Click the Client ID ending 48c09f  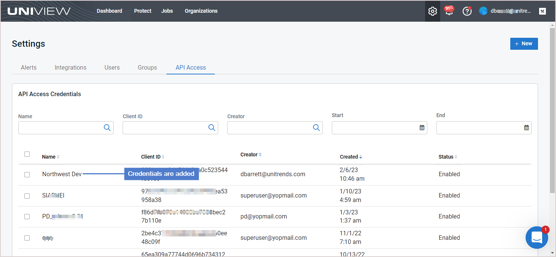(184, 238)
